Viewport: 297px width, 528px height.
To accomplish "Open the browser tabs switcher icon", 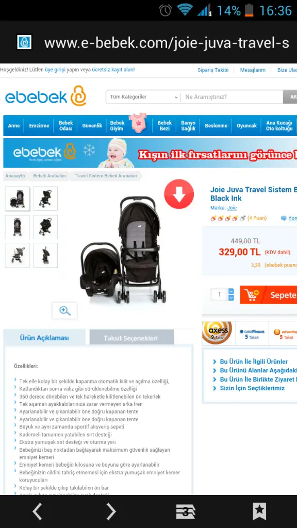I will (x=186, y=512).
